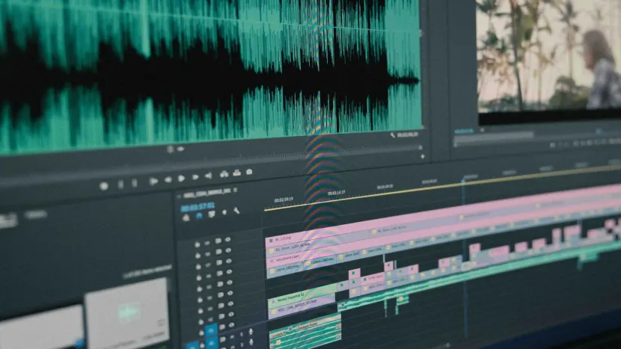Open source monitor wrench settings menu
The width and height of the screenshot is (621, 349).
tap(392, 135)
